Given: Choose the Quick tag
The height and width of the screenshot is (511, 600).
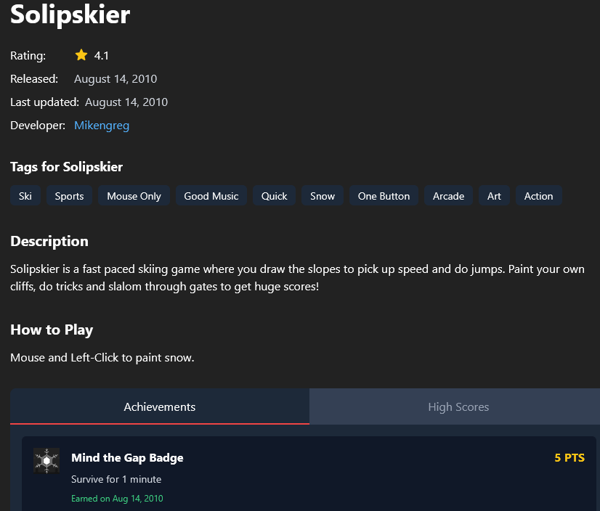Looking at the screenshot, I should tap(275, 196).
